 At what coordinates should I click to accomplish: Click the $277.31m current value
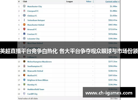click(x=113, y=62)
